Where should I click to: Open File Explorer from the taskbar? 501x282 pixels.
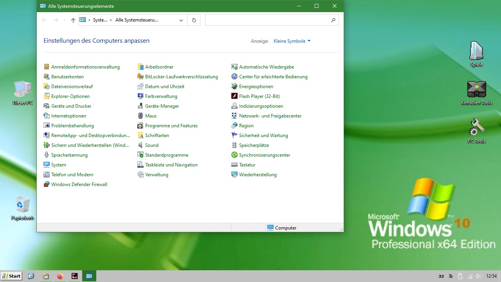[46, 276]
